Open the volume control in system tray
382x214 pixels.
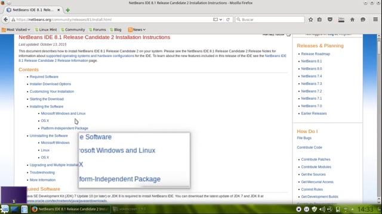point(322,209)
